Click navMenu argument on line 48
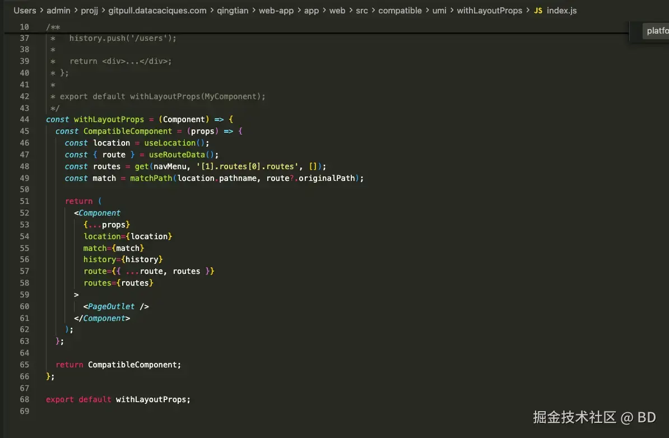The image size is (669, 438). (170, 166)
